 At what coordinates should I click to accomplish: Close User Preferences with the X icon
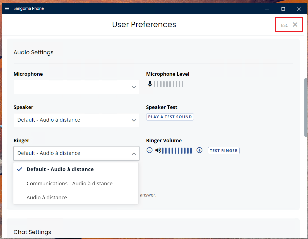click(x=295, y=25)
